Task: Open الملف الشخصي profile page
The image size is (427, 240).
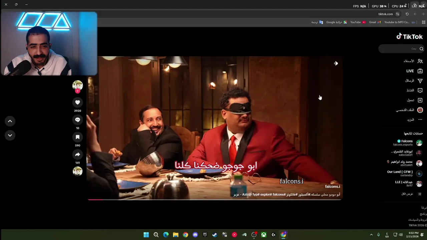Action: 409,110
